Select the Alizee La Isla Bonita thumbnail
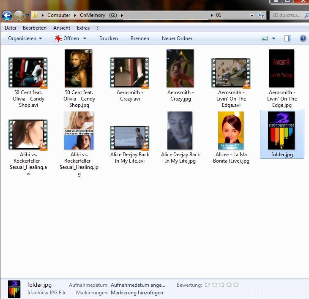The width and height of the screenshot is (309, 299). coord(231,130)
